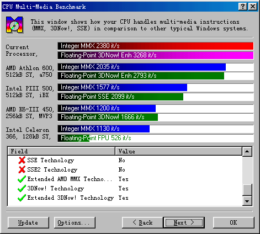Image resolution: width=260 pixels, height=234 pixels.
Task: Confirm with the OK button
Action: [x=234, y=222]
